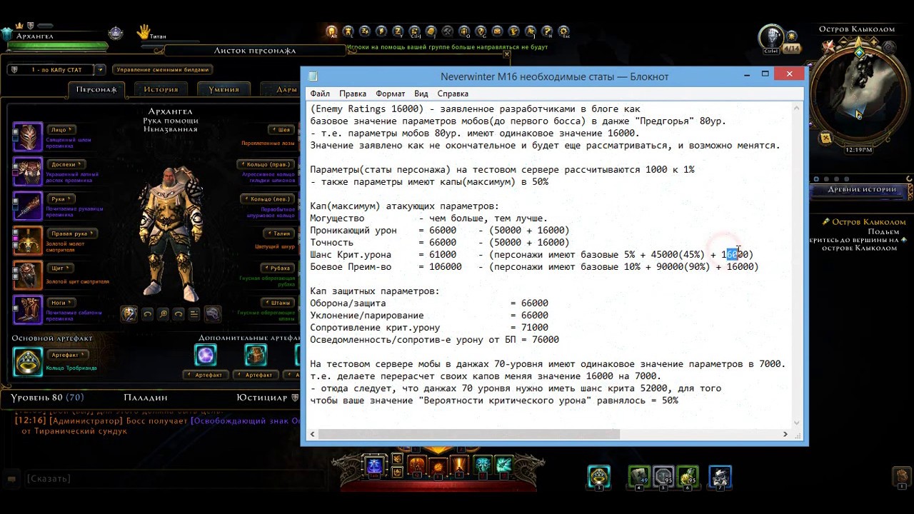914x514 pixels.
Task: Click the potion quickslot 6 icon
Action: coord(688,476)
